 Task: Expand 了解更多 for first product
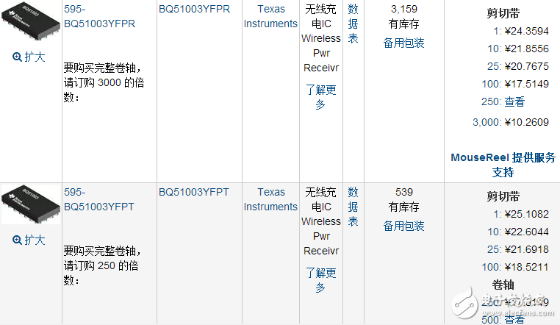[321, 97]
